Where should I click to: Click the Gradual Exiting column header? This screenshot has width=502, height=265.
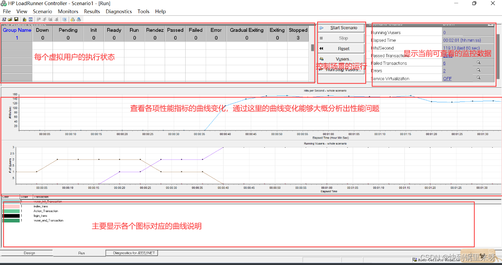(247, 30)
